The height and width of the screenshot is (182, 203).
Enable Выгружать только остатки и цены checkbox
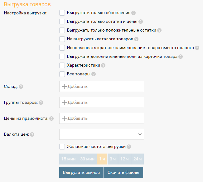pyautogui.click(x=62, y=22)
